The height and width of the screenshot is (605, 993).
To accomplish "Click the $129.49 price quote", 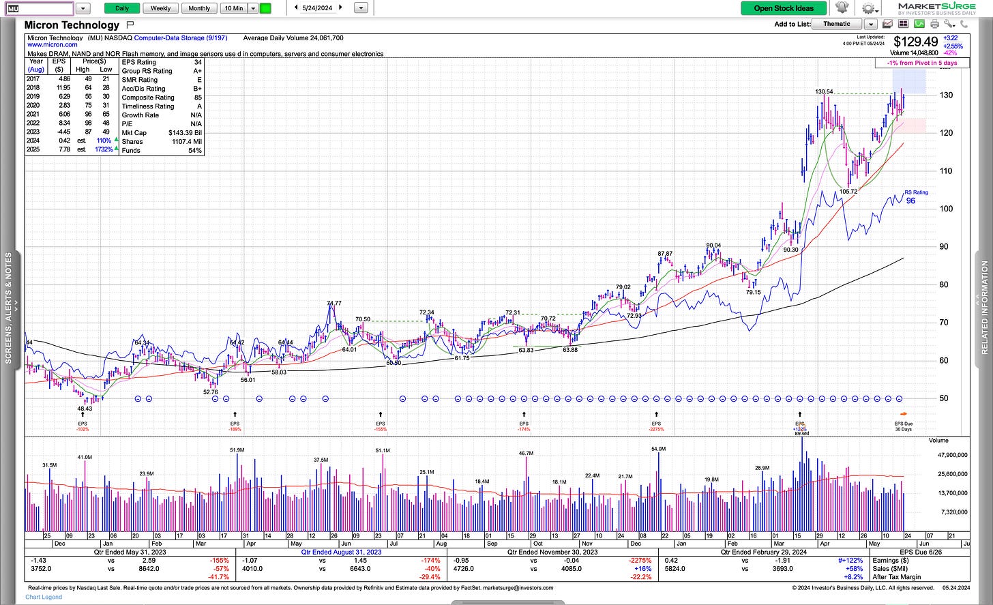I will click(x=915, y=42).
